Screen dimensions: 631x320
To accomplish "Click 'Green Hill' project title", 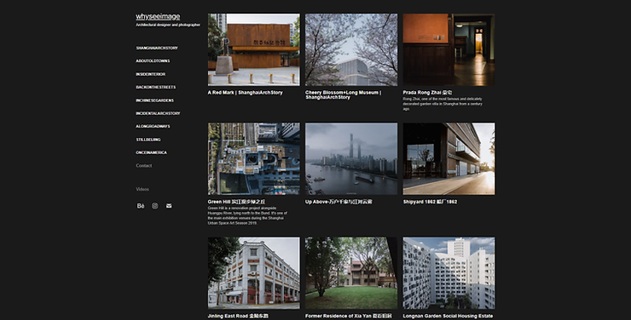I will tap(236, 202).
